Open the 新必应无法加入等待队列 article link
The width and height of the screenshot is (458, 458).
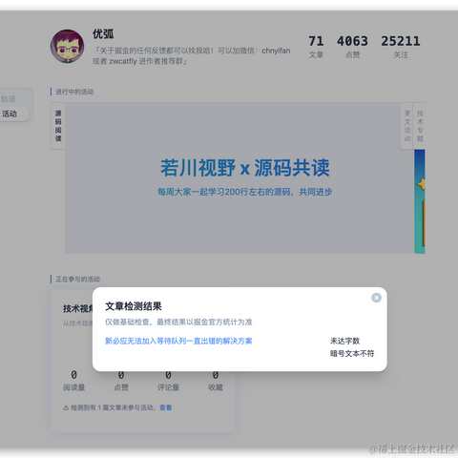[x=178, y=341]
